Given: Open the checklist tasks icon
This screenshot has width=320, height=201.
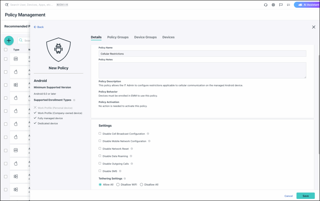Looking at the screenshot, I should click(x=288, y=5).
